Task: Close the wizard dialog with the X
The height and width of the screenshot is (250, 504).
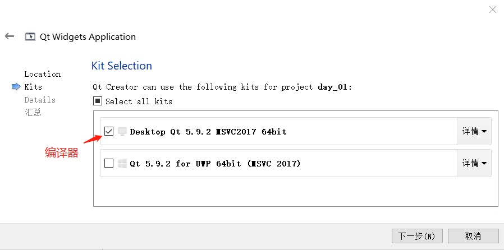Action: click(x=493, y=10)
